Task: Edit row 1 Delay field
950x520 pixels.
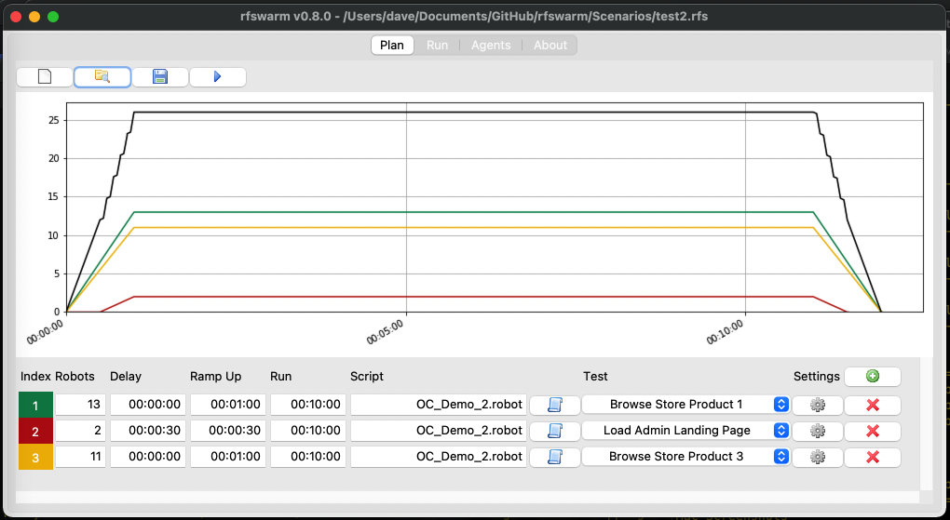Action: [148, 405]
